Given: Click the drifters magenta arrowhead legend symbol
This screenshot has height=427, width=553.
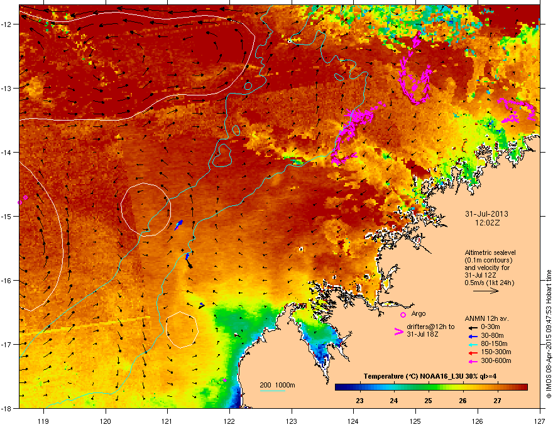Looking at the screenshot, I should [398, 332].
